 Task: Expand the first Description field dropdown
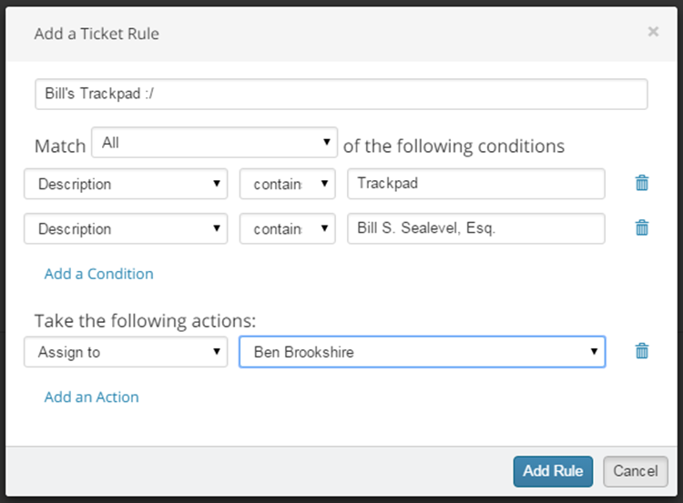pos(126,184)
